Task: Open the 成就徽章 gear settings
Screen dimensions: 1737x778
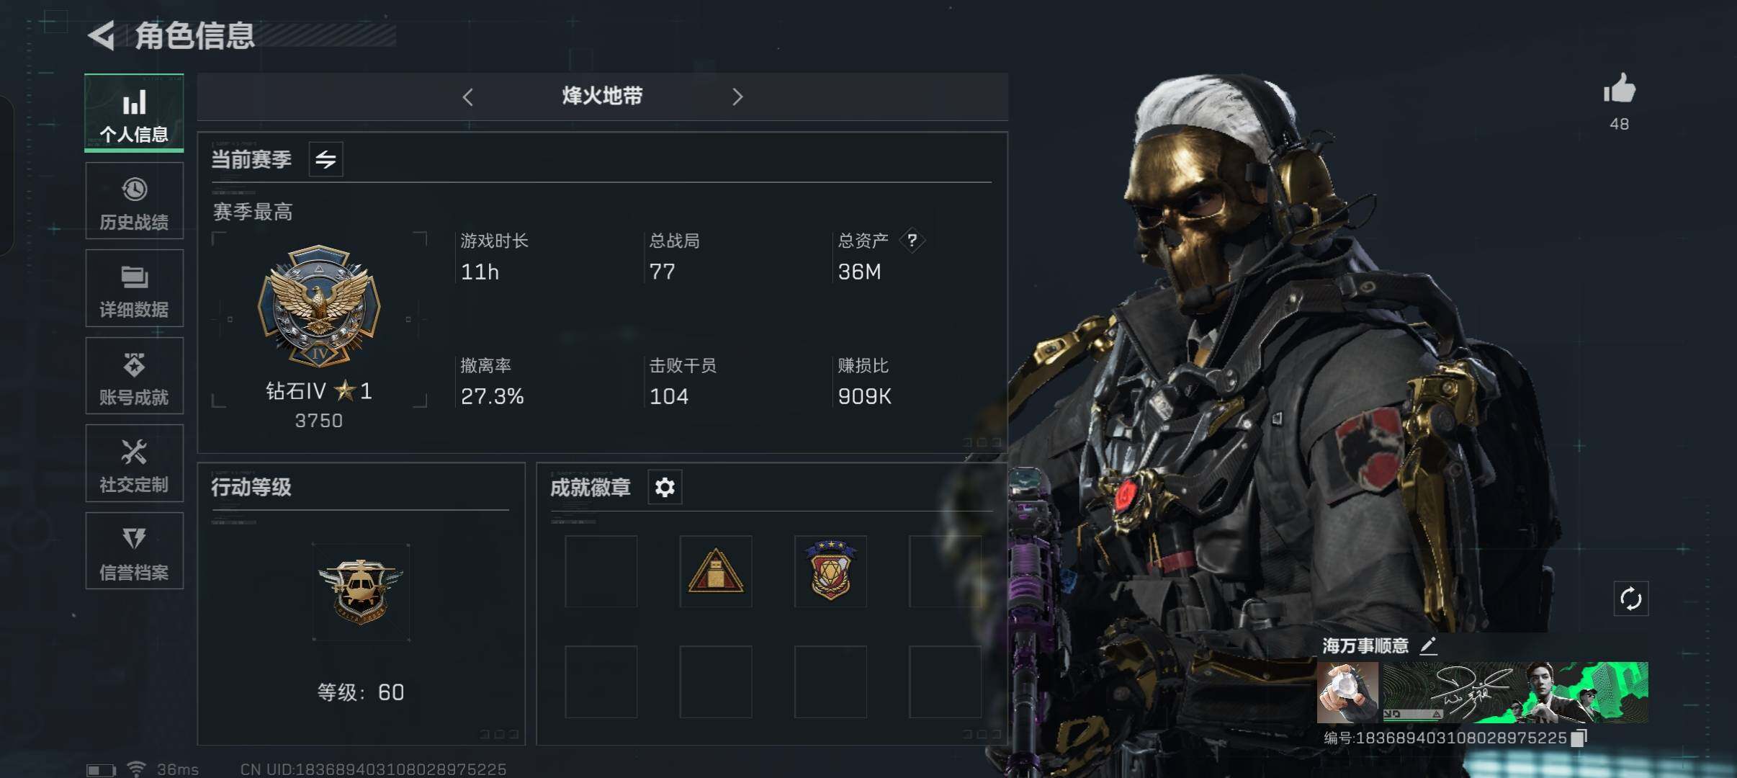Action: pos(665,488)
